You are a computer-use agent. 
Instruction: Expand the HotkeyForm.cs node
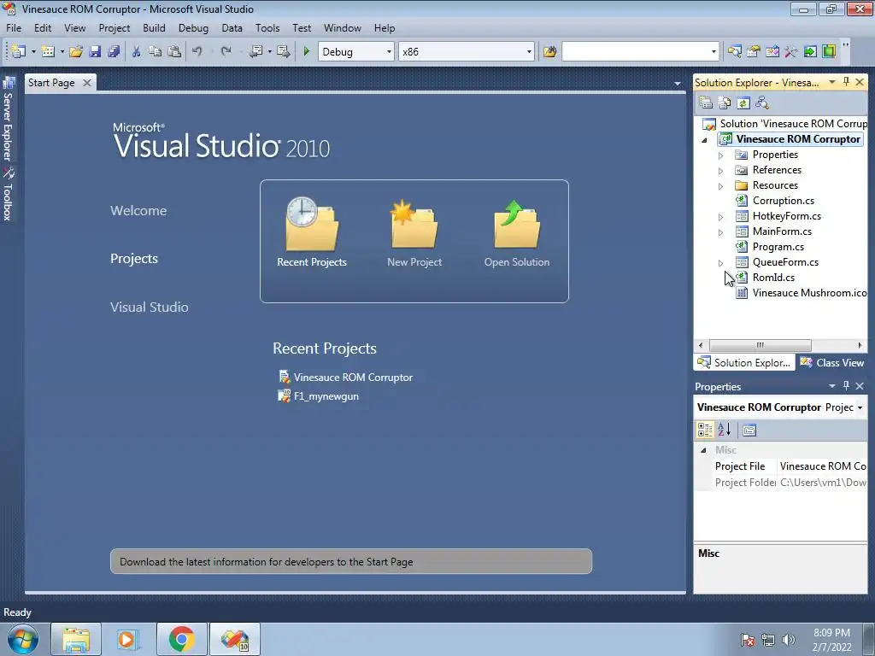coord(720,216)
